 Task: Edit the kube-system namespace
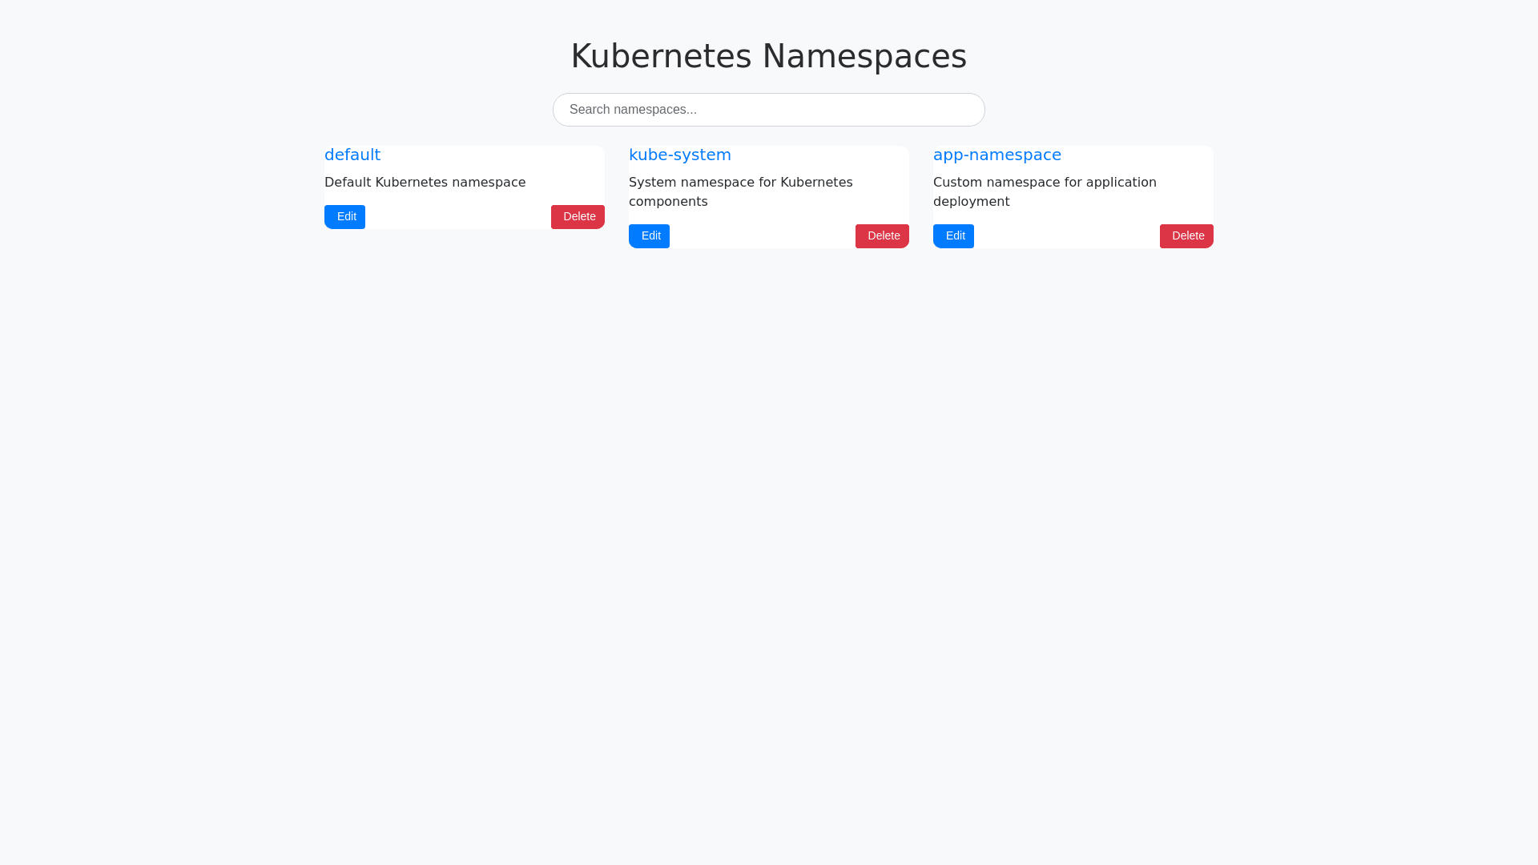pos(649,236)
